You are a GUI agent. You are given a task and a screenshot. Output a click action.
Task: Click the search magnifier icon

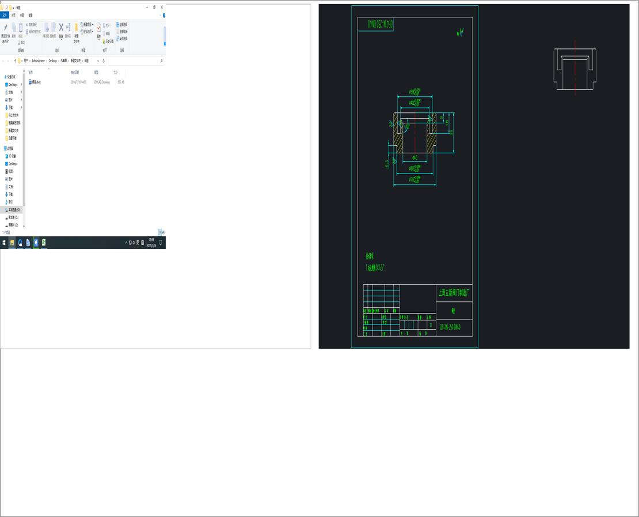[x=161, y=61]
